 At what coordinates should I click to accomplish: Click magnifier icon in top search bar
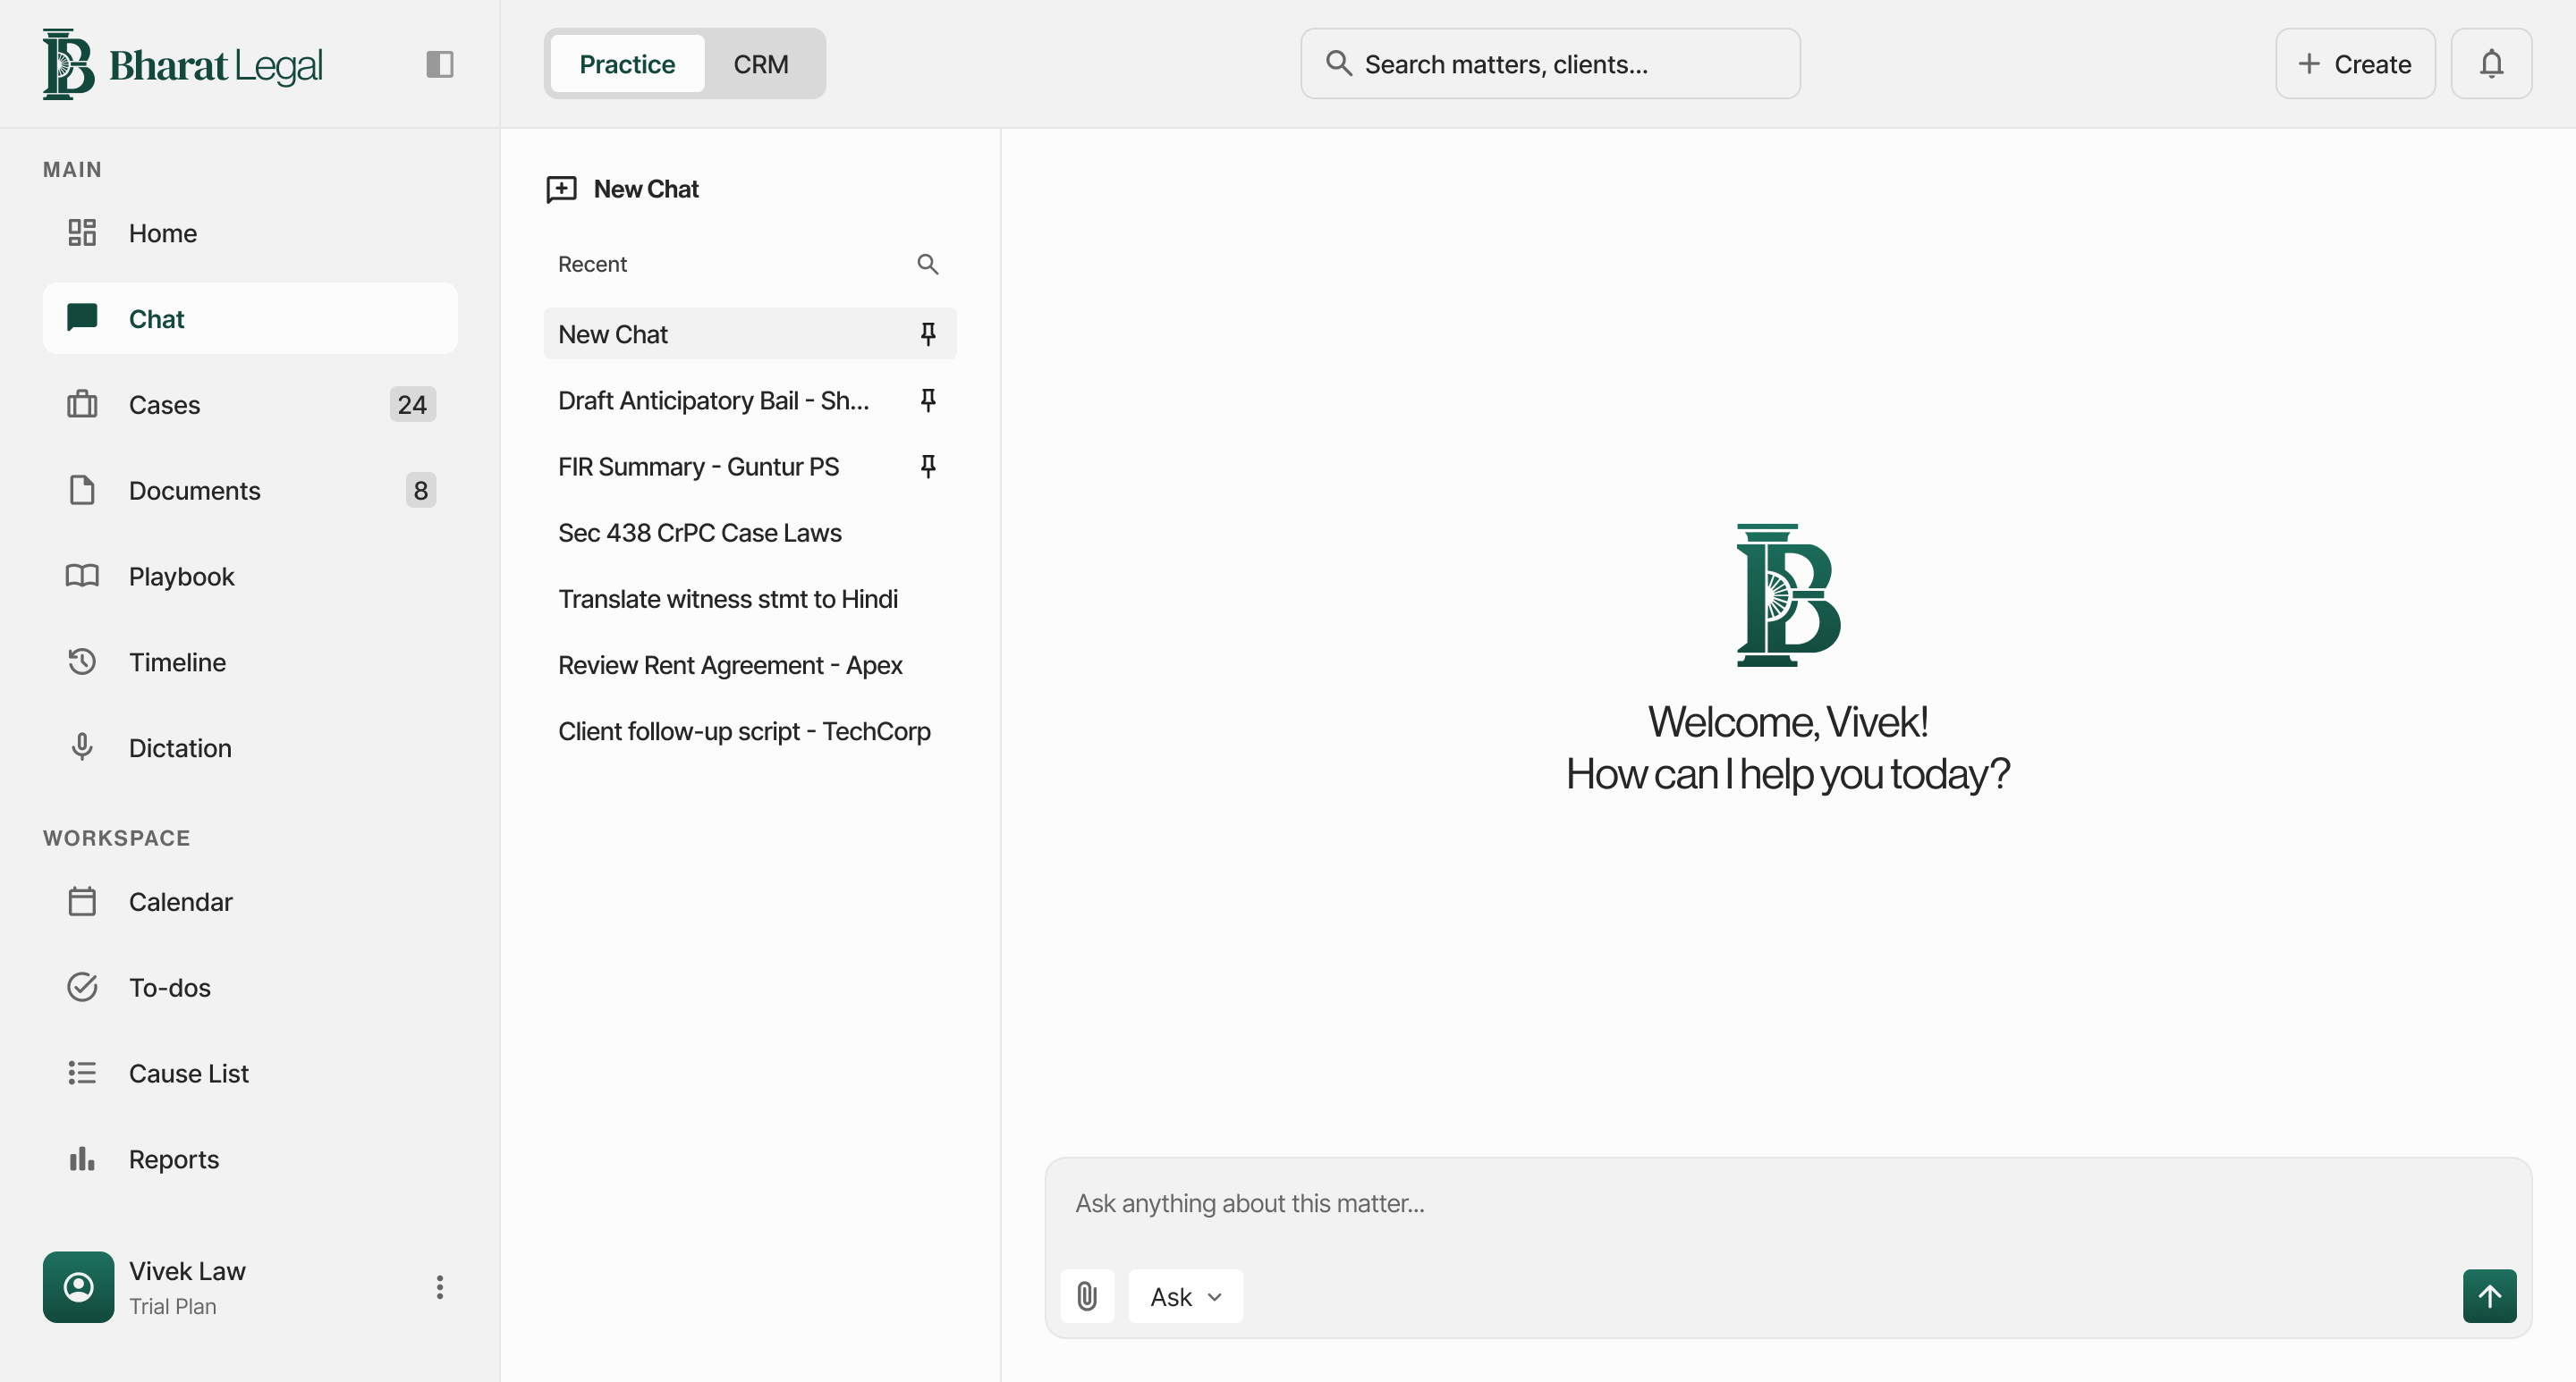coord(1339,64)
